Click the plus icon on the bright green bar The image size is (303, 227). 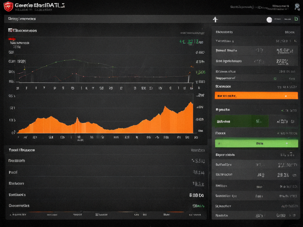[x=287, y=143]
